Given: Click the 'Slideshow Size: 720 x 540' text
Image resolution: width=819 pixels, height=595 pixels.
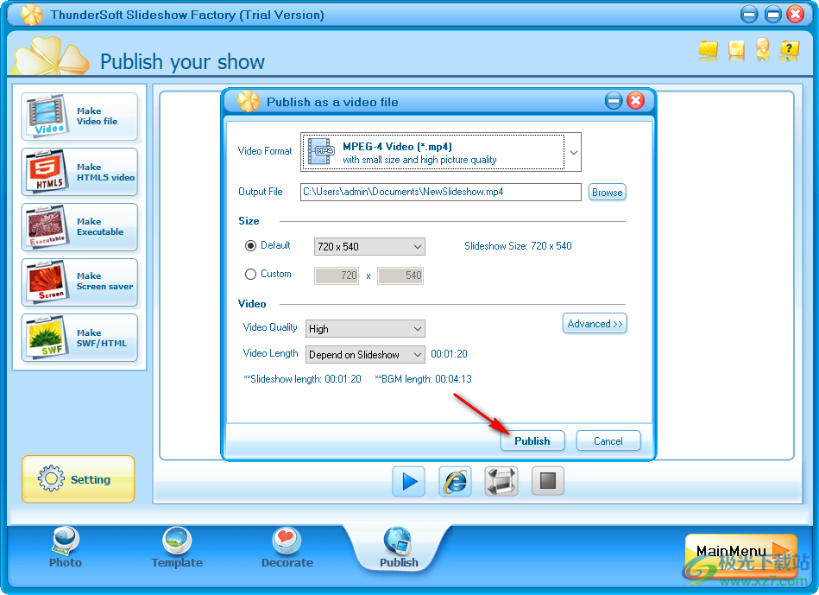Looking at the screenshot, I should point(518,246).
